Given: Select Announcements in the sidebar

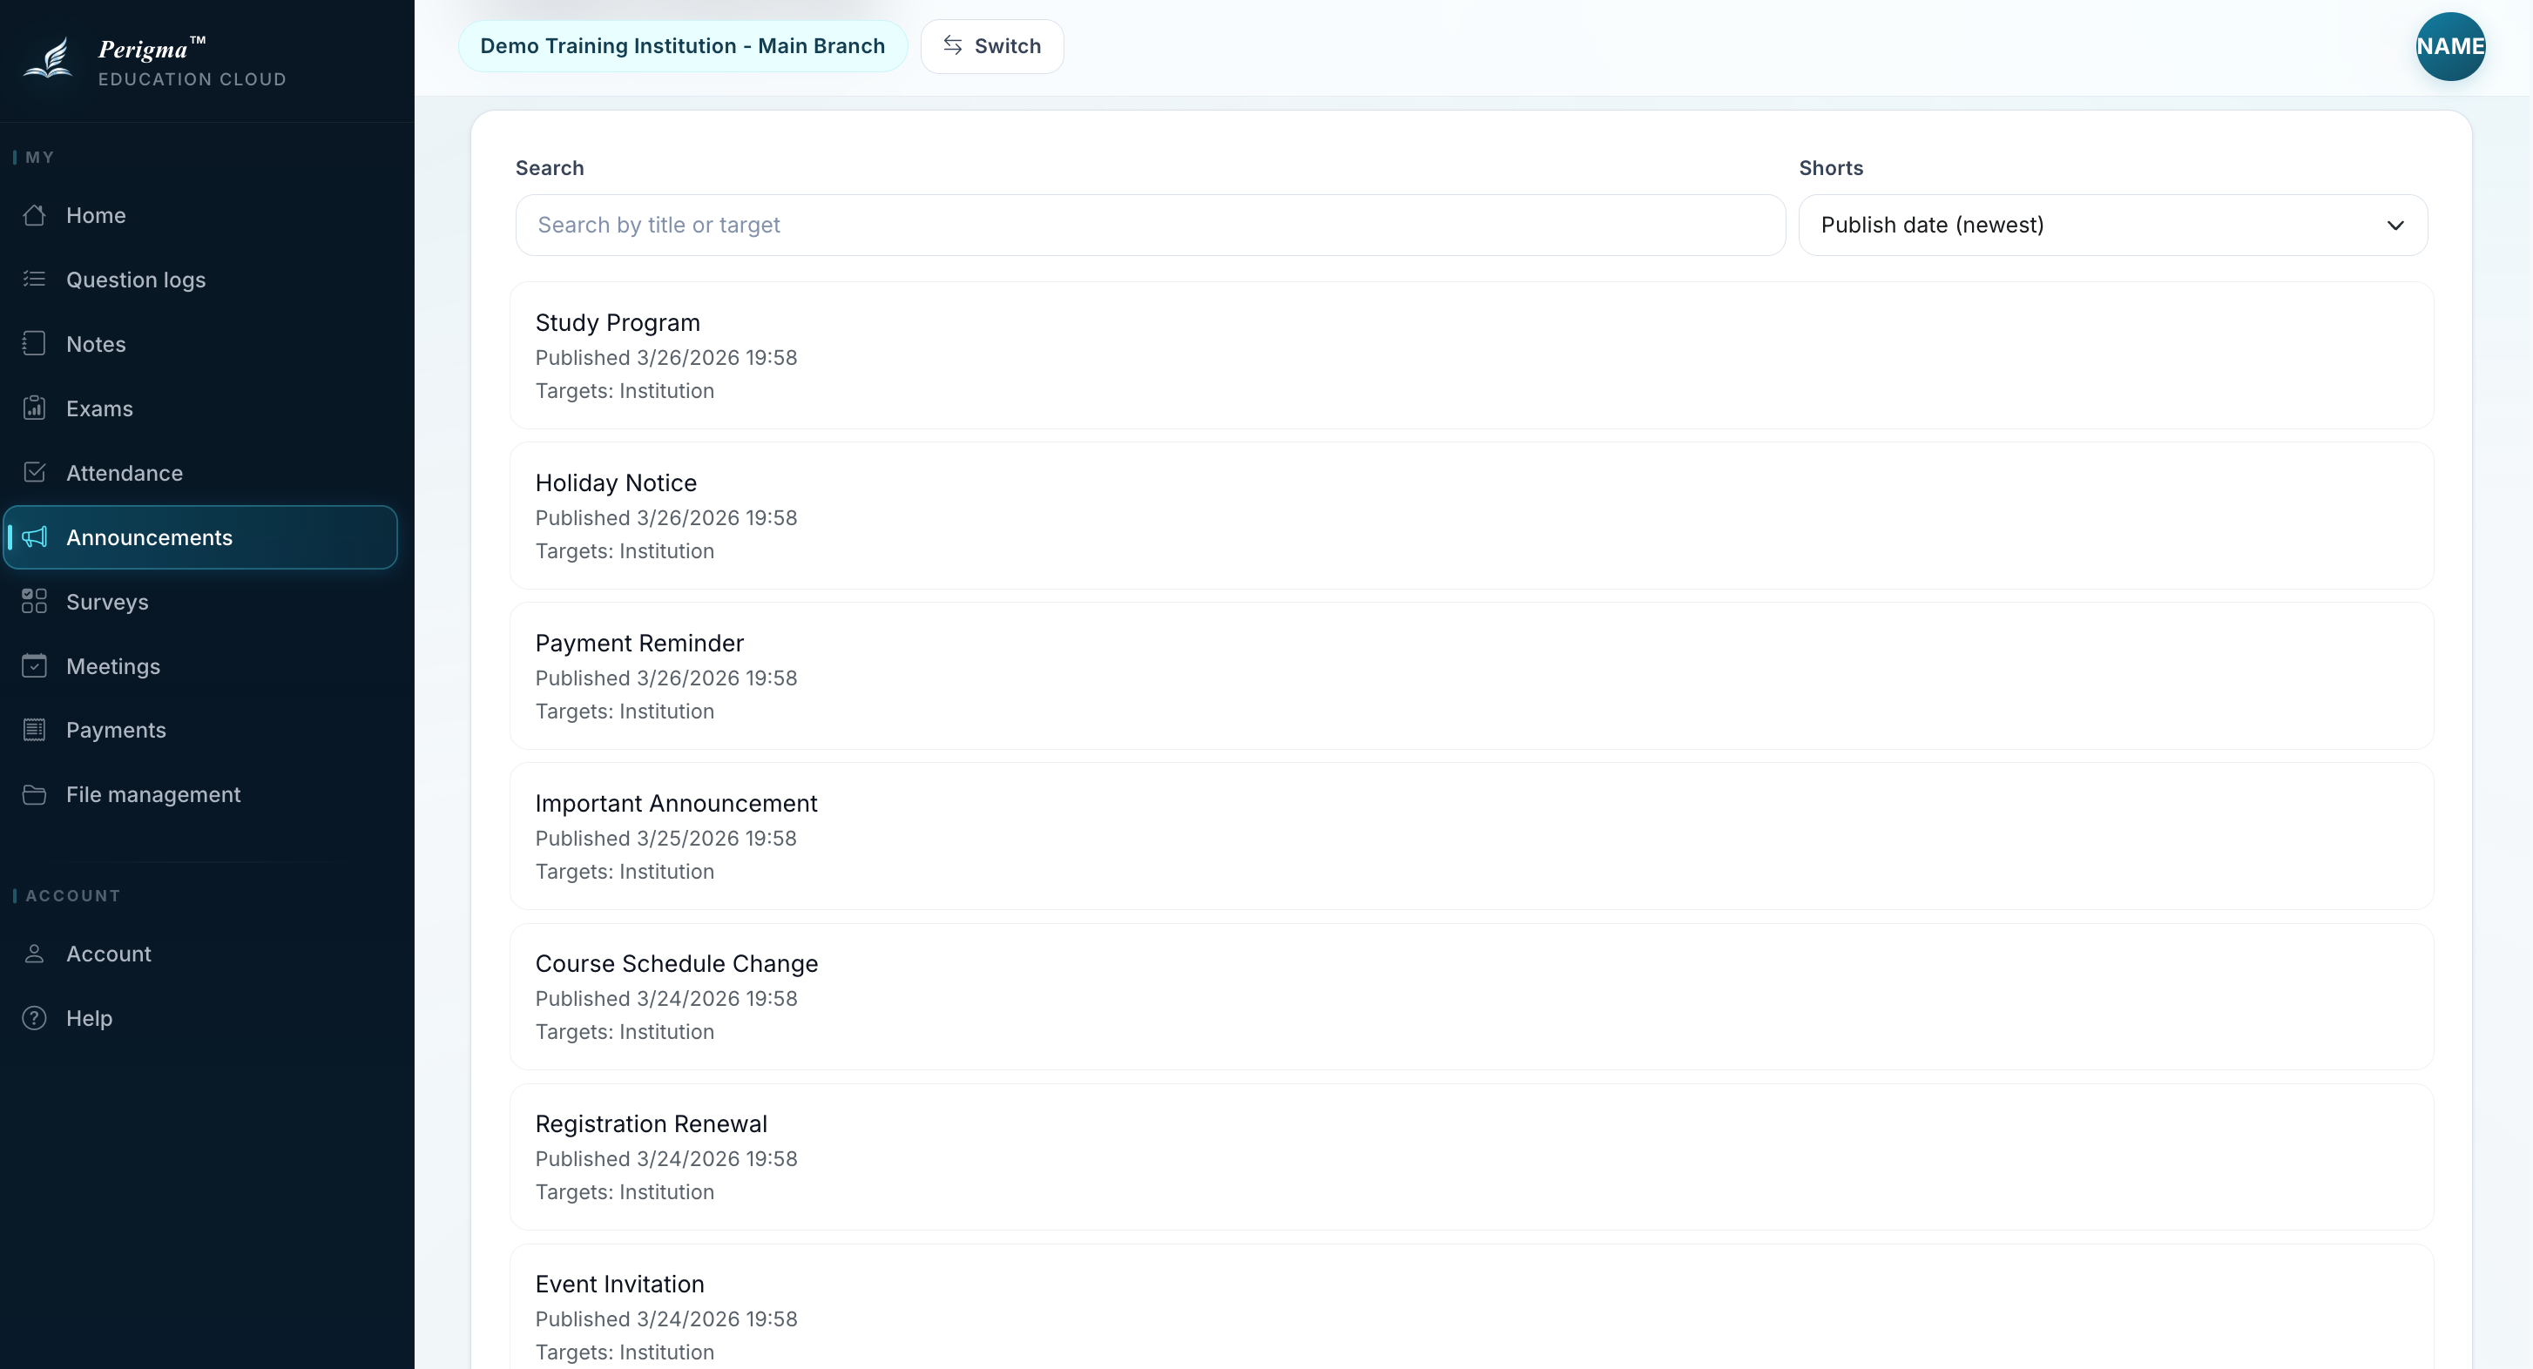Looking at the screenshot, I should click(x=200, y=537).
